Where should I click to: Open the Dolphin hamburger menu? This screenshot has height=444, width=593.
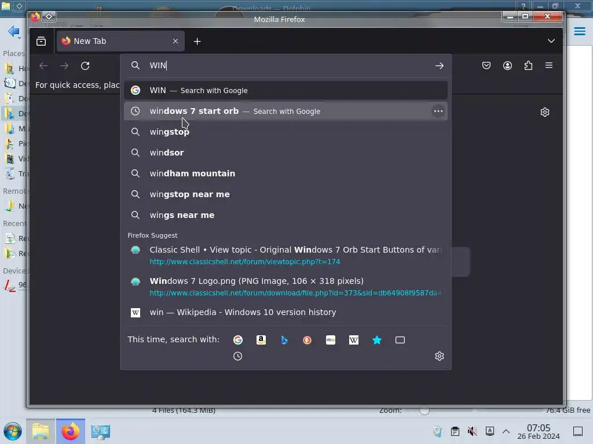579,31
